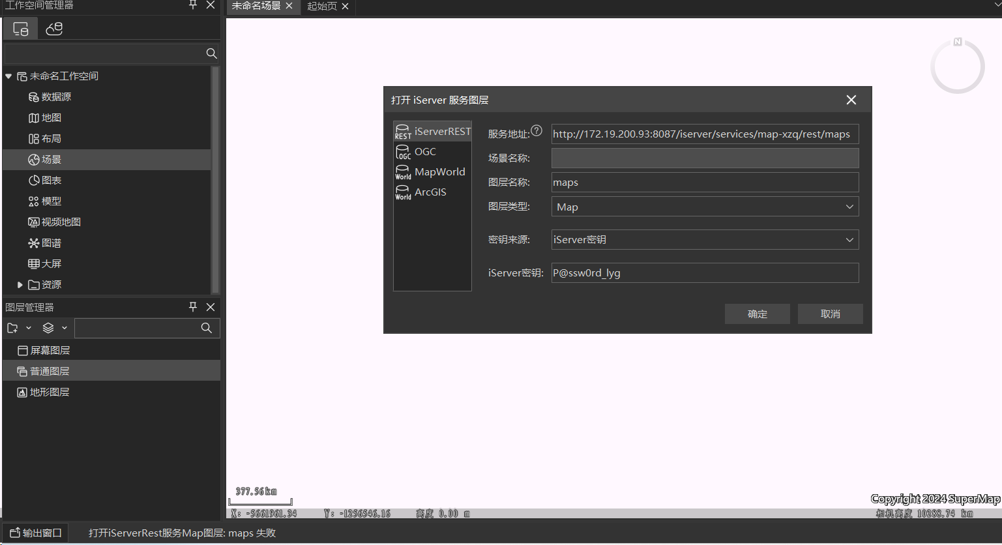
Task: Open the key source dropdown
Action: 705,240
